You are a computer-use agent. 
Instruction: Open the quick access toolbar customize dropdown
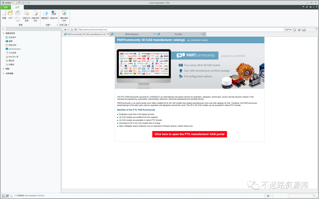pos(29,3)
